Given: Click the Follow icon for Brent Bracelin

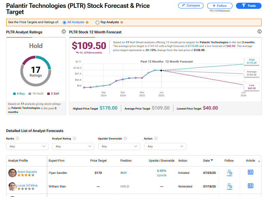Looking at the screenshot, I should tap(230, 173).
